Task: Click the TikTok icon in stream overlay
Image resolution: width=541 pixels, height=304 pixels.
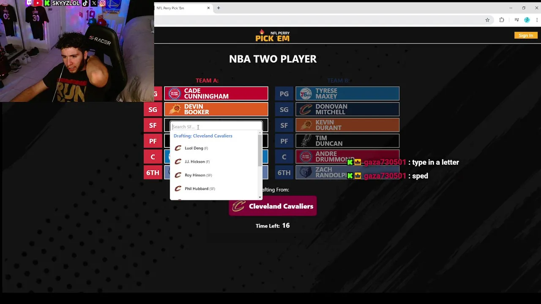Action: [85, 3]
